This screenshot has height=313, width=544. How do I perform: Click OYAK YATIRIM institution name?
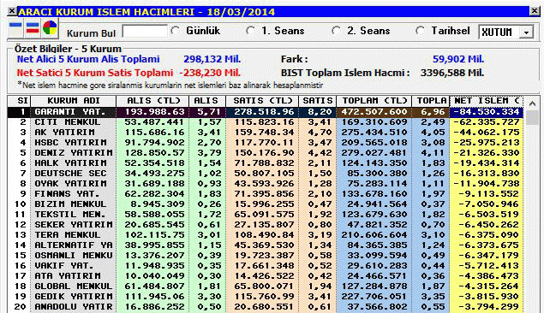[x=70, y=184]
